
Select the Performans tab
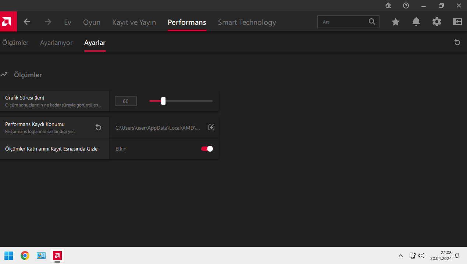(x=187, y=22)
